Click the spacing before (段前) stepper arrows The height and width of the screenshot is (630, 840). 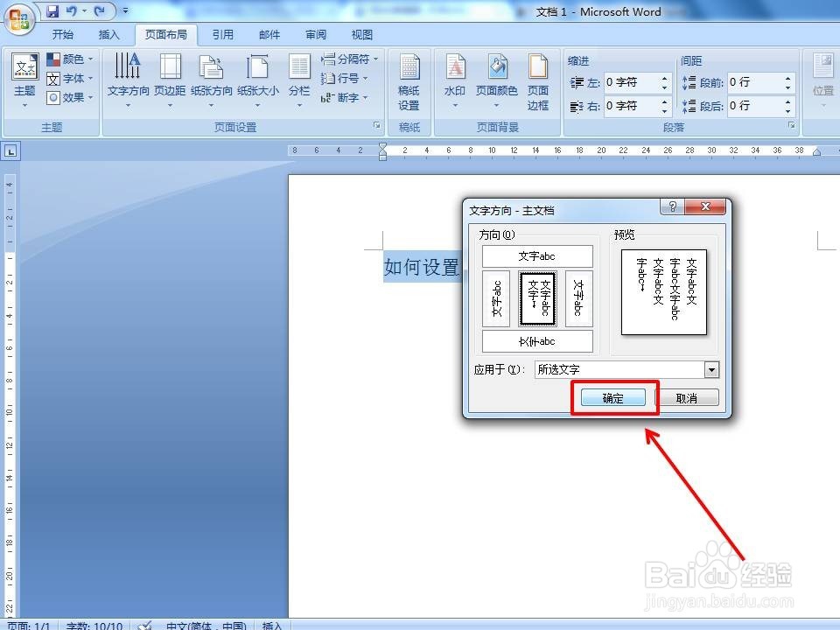click(787, 82)
